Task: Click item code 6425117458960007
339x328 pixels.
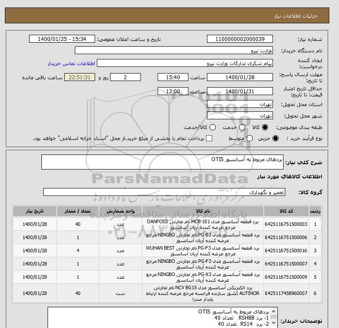Action: pos(286,293)
